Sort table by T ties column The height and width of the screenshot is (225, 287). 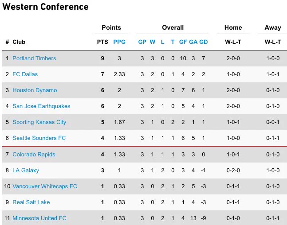click(173, 42)
